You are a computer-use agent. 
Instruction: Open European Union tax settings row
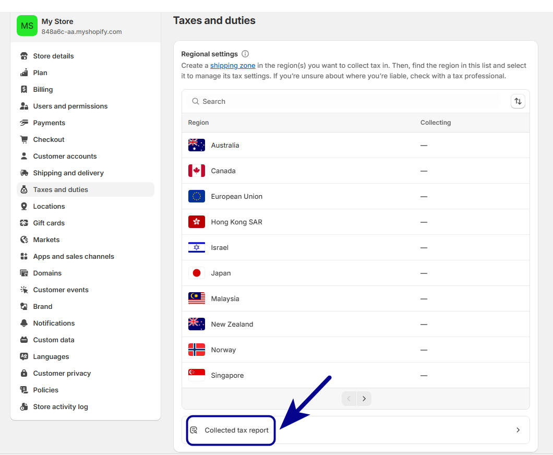pos(355,197)
